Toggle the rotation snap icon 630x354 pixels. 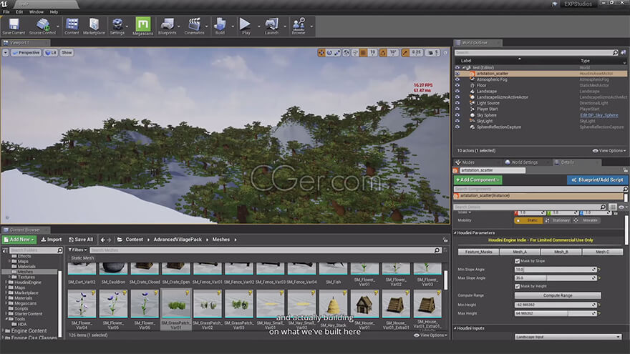[383, 53]
